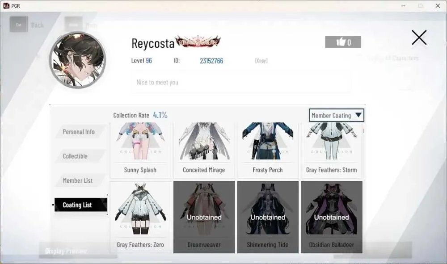Select the Gray Feathers: Zero coating
Image resolution: width=447 pixels, height=264 pixels.
[x=140, y=217]
